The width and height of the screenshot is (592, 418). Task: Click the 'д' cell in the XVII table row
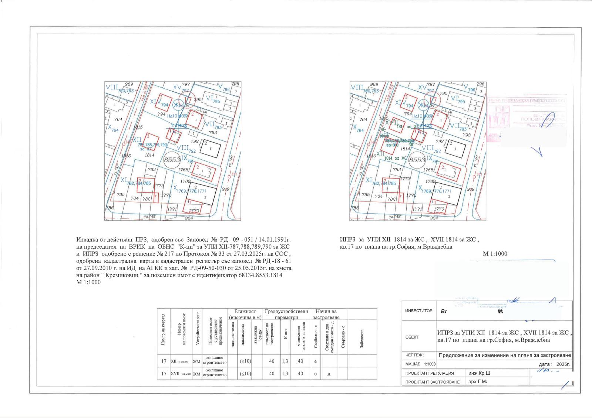(329, 374)
